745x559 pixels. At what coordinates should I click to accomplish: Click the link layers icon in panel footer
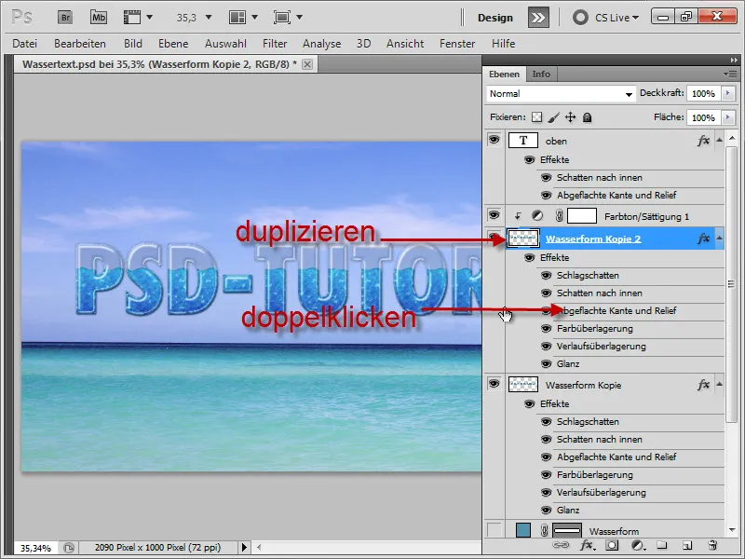(561, 545)
